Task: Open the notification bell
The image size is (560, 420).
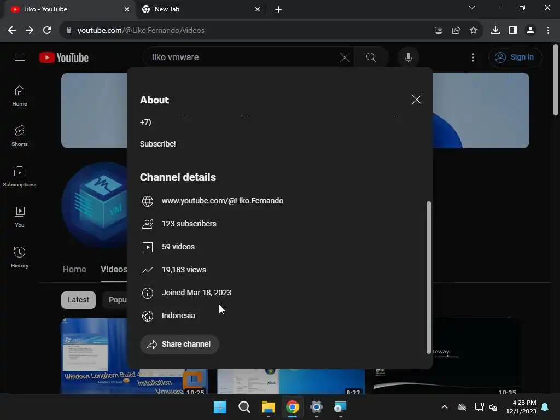Action: click(545, 407)
